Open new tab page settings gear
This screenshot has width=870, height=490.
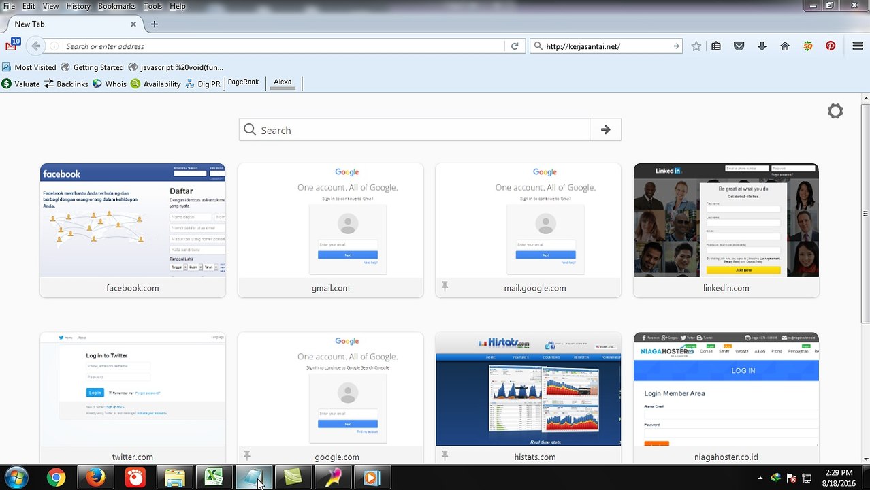pos(835,111)
